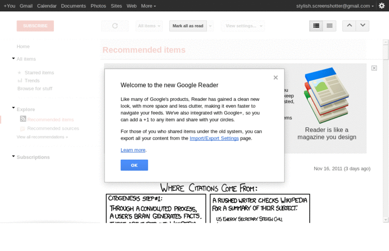Open Calendar from the top bar
Image resolution: width=389 pixels, height=251 pixels.
click(47, 6)
